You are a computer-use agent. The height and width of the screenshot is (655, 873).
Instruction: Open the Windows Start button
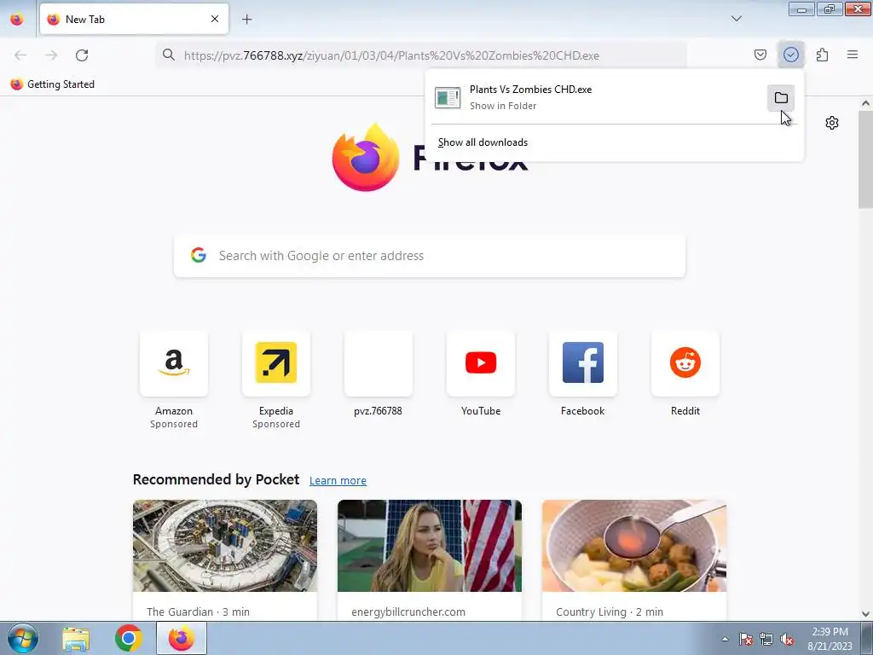[x=23, y=638]
